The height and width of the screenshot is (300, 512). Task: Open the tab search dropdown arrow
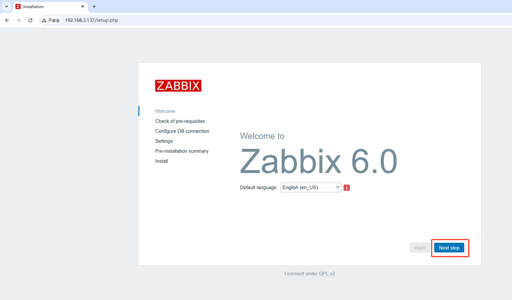coord(6,6)
